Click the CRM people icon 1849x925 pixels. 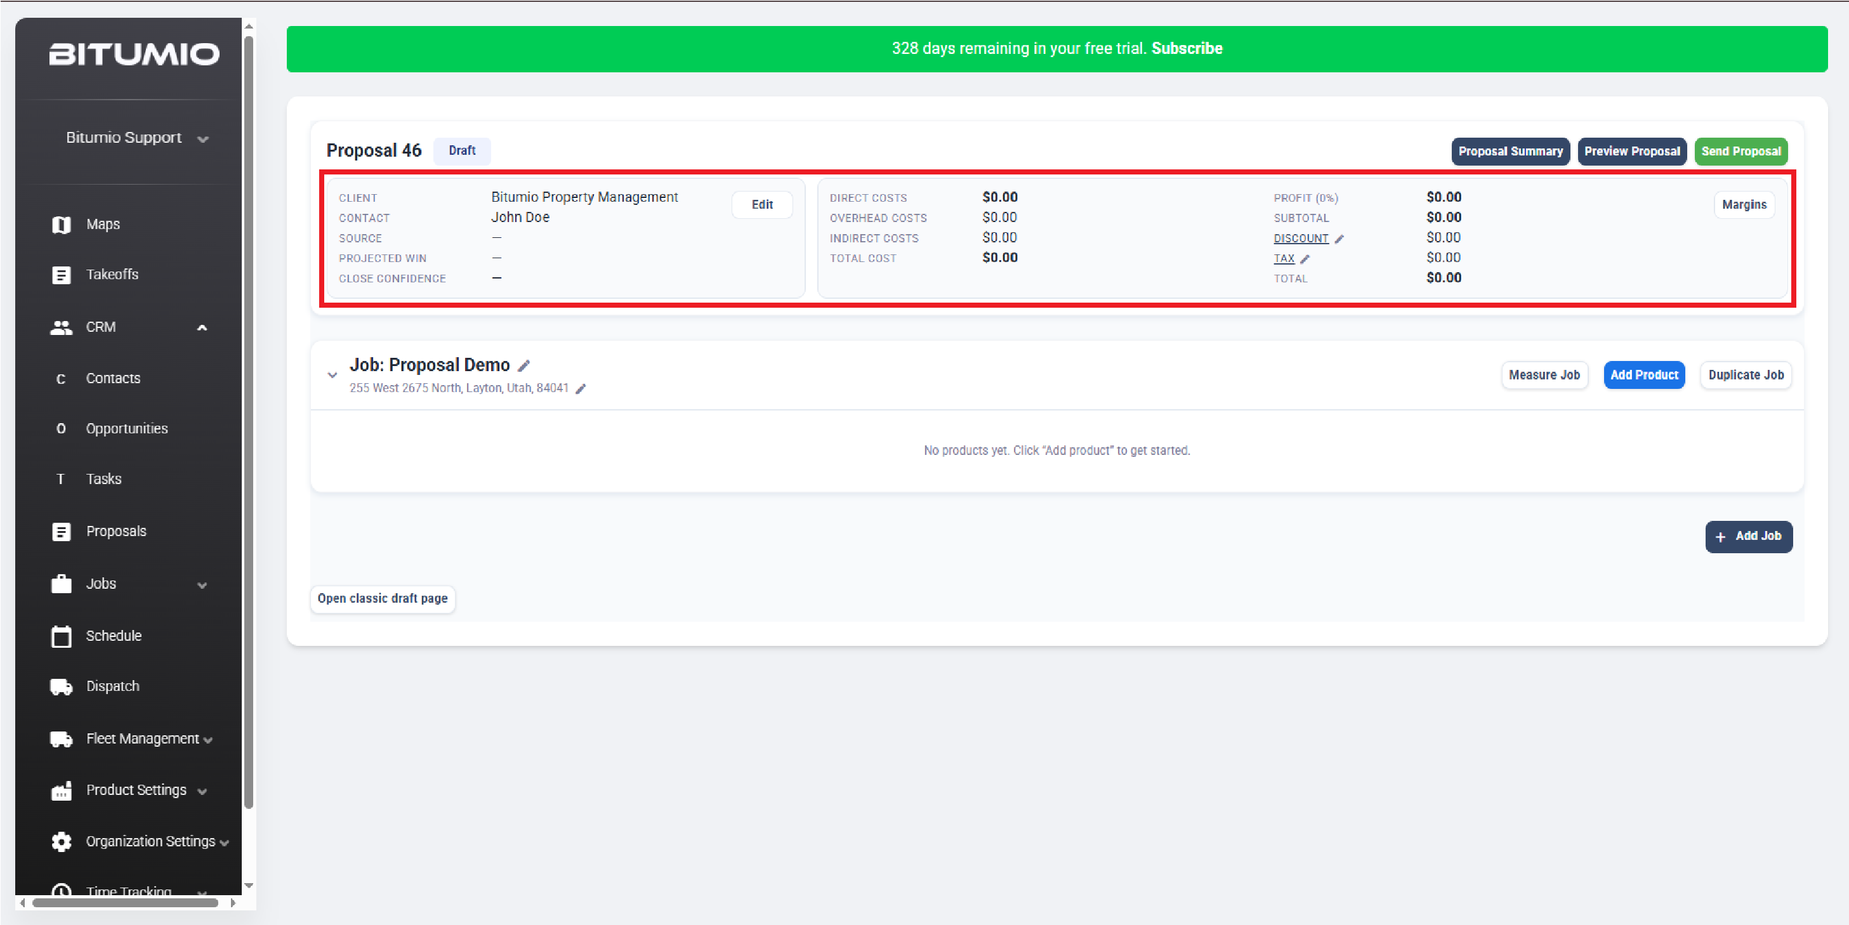click(x=61, y=327)
